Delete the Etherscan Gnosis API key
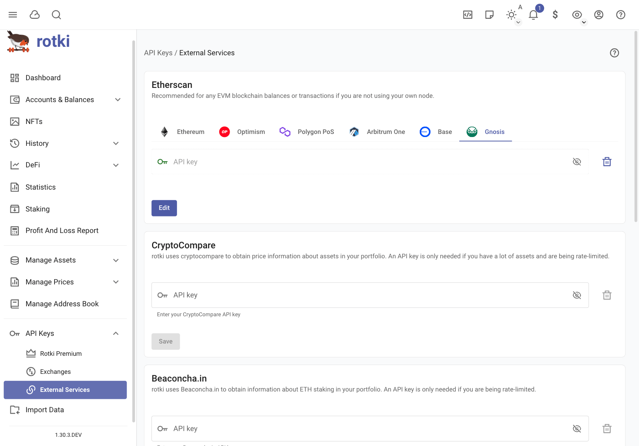639x446 pixels. (607, 162)
